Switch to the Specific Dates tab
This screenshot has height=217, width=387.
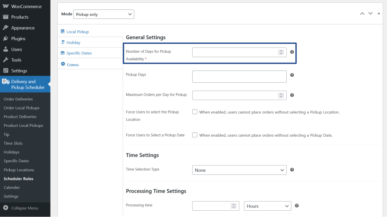click(x=79, y=53)
